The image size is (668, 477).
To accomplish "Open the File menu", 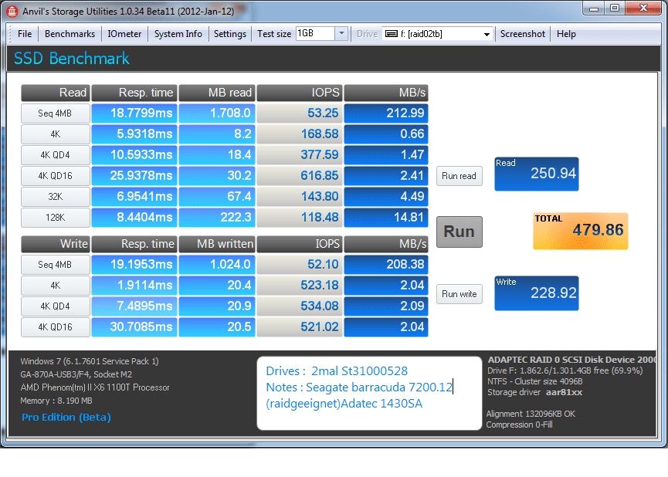I will [x=24, y=34].
